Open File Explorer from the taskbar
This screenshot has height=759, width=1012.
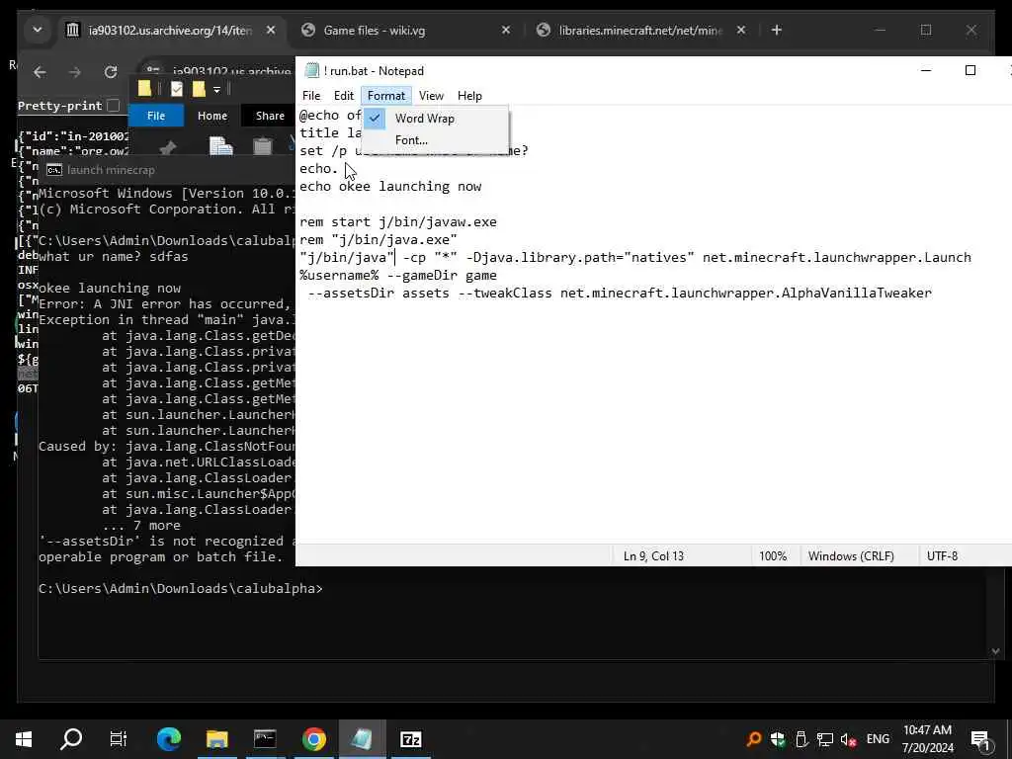216,739
